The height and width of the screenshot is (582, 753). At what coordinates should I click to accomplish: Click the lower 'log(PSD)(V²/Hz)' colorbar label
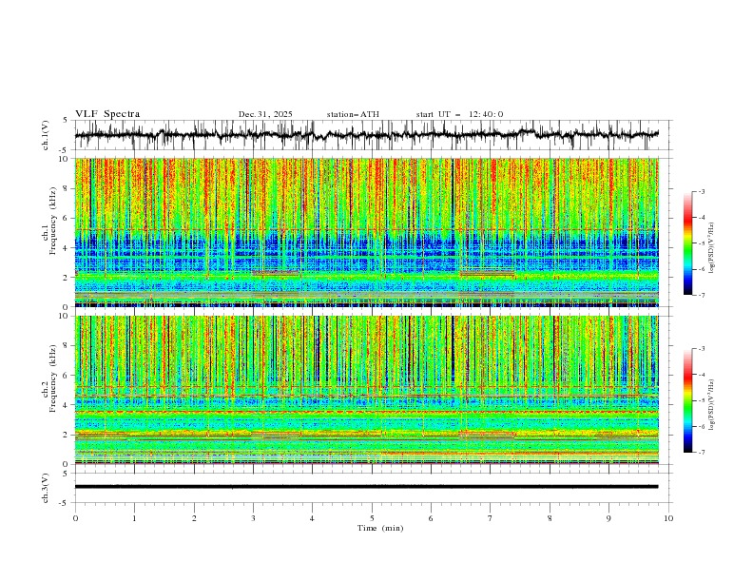click(712, 405)
